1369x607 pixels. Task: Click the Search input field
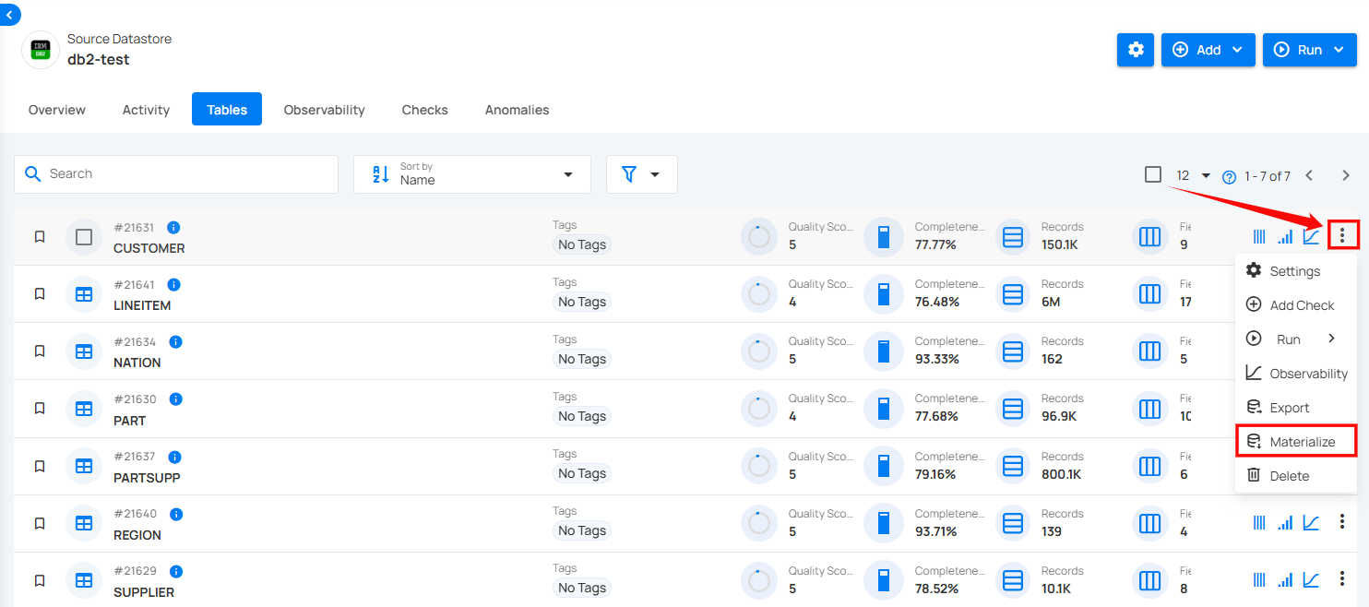185,174
